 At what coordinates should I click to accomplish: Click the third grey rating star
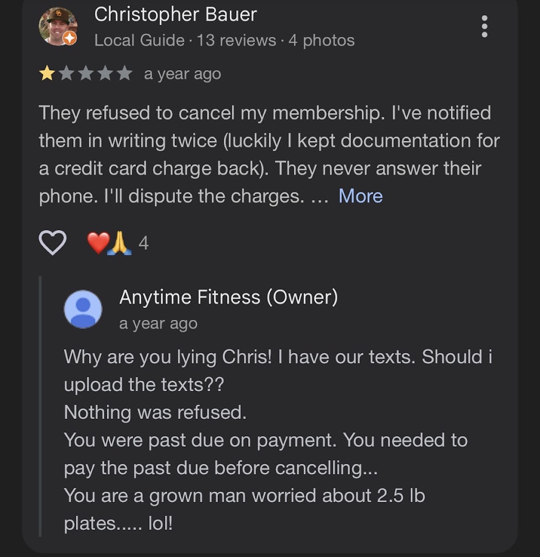pyautogui.click(x=86, y=73)
